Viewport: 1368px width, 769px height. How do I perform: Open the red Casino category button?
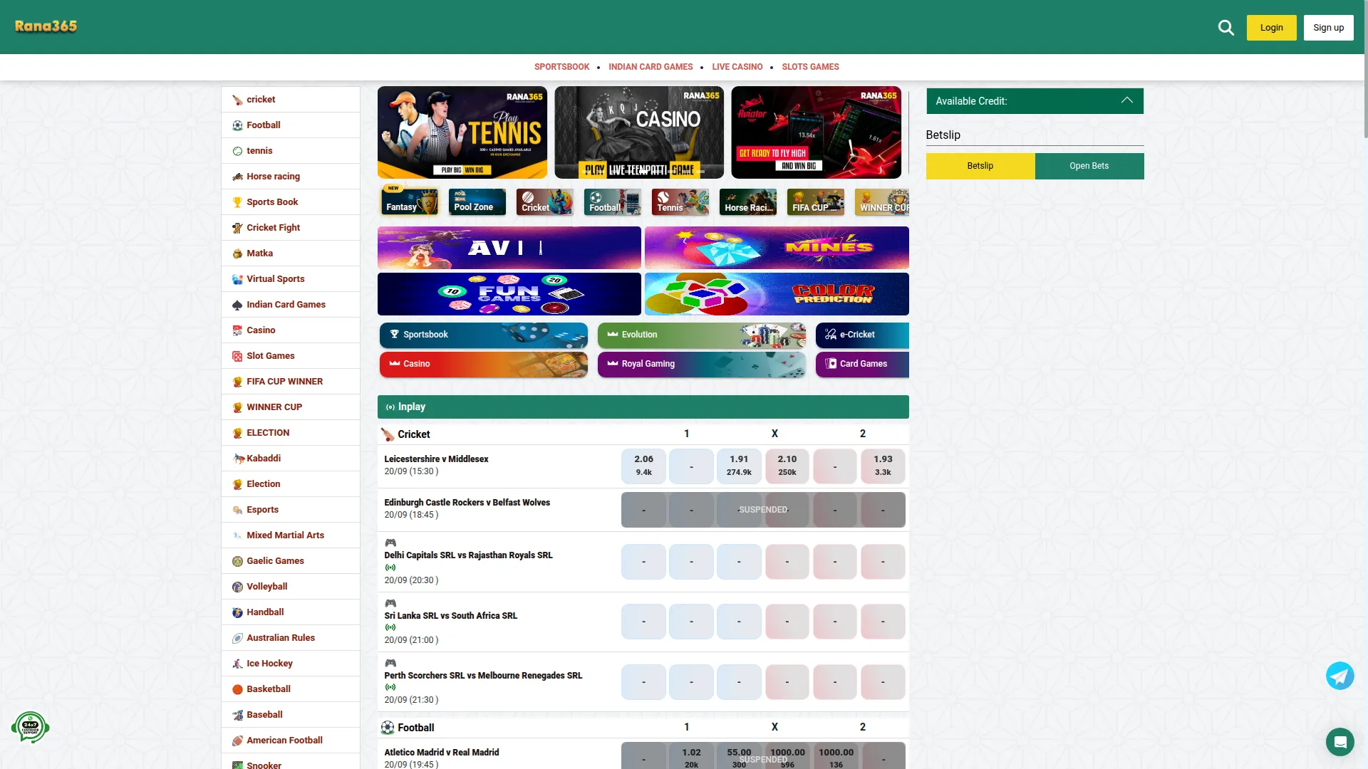[483, 364]
